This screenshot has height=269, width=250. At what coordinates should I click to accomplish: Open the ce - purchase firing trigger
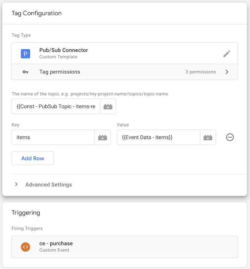(56, 243)
